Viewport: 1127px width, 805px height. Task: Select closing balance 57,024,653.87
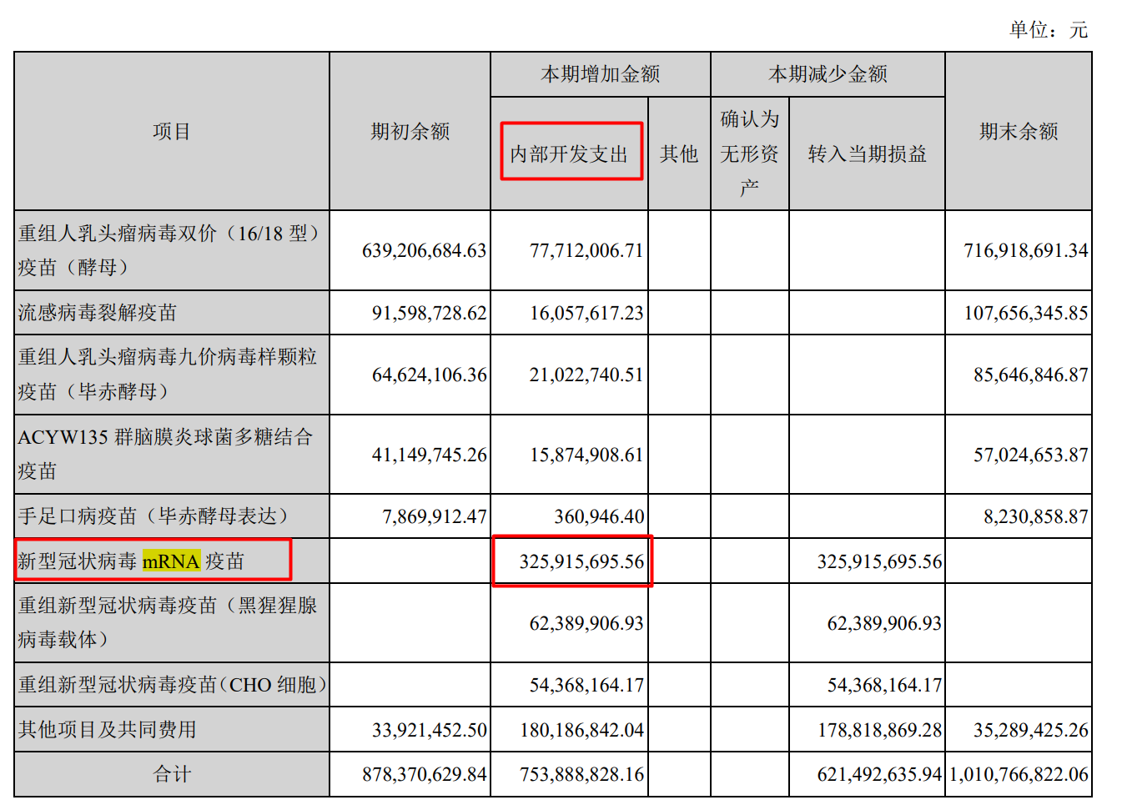point(1031,455)
